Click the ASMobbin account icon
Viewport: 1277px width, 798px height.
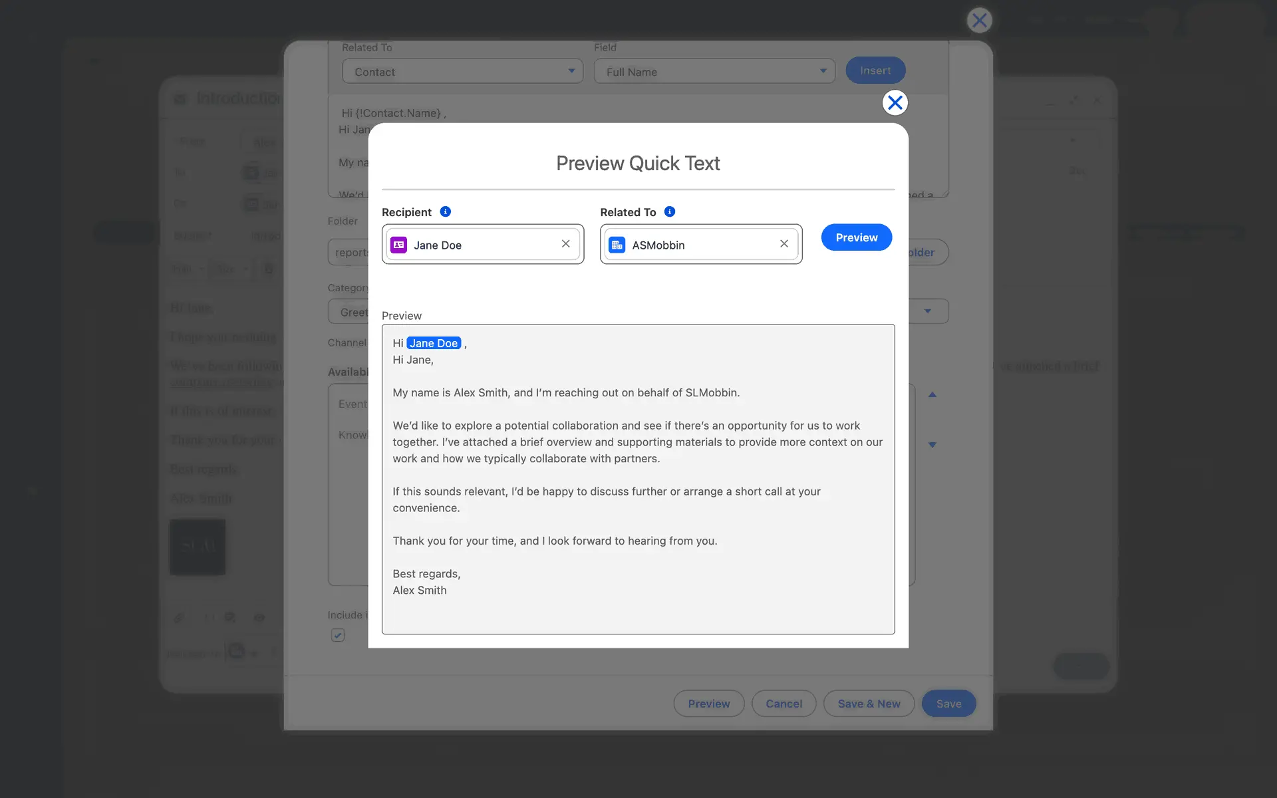pos(617,245)
